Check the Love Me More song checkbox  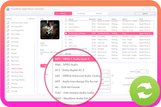(x=66, y=27)
